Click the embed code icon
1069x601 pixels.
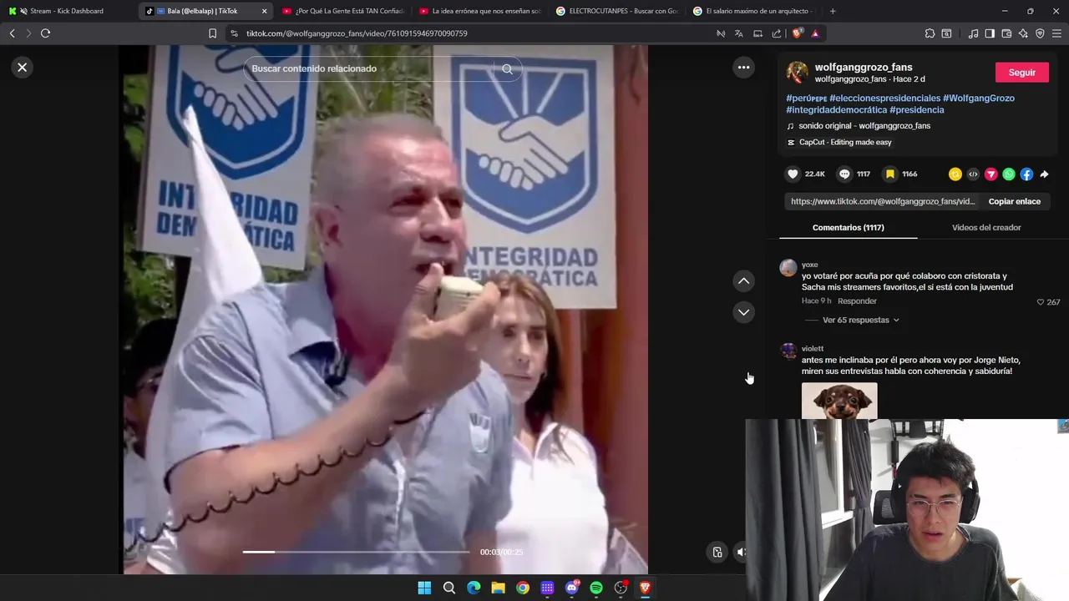(x=973, y=174)
